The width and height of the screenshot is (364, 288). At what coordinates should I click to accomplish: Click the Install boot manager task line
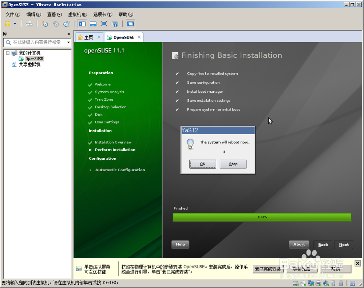pos(205,92)
